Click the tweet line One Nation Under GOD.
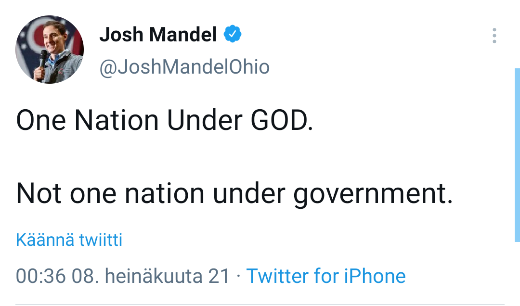 165,120
